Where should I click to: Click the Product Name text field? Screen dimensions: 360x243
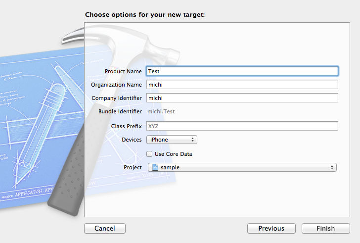(x=242, y=71)
